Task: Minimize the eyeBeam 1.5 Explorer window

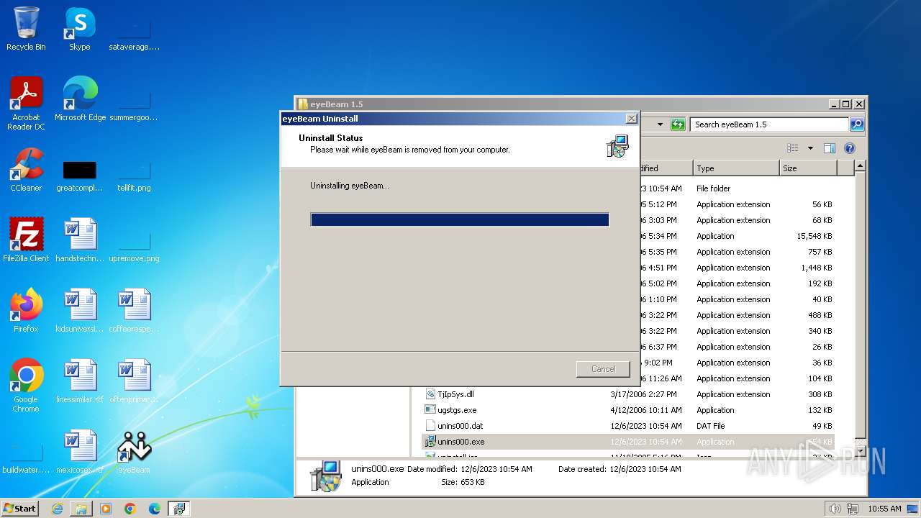Action: pyautogui.click(x=834, y=104)
